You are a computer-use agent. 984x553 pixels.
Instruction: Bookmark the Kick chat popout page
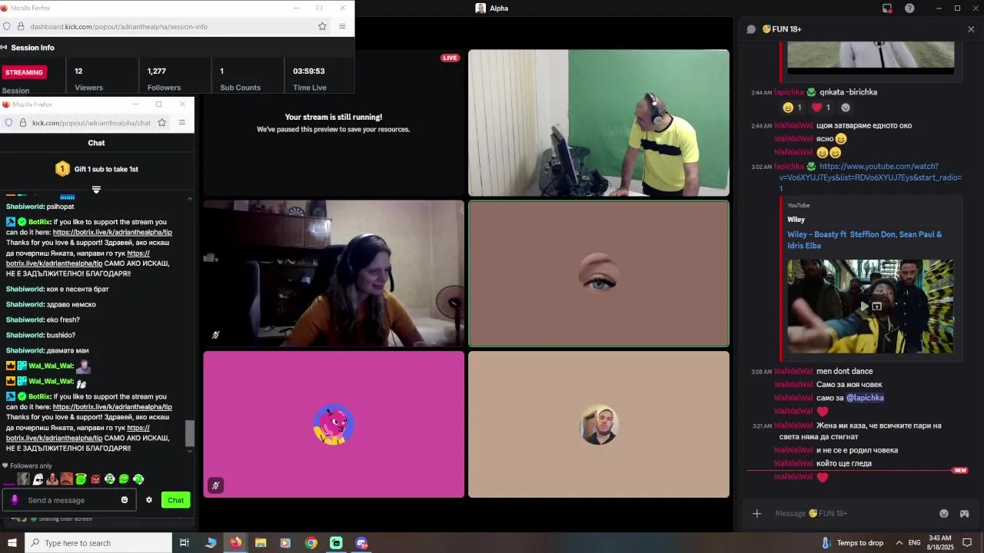click(x=161, y=122)
